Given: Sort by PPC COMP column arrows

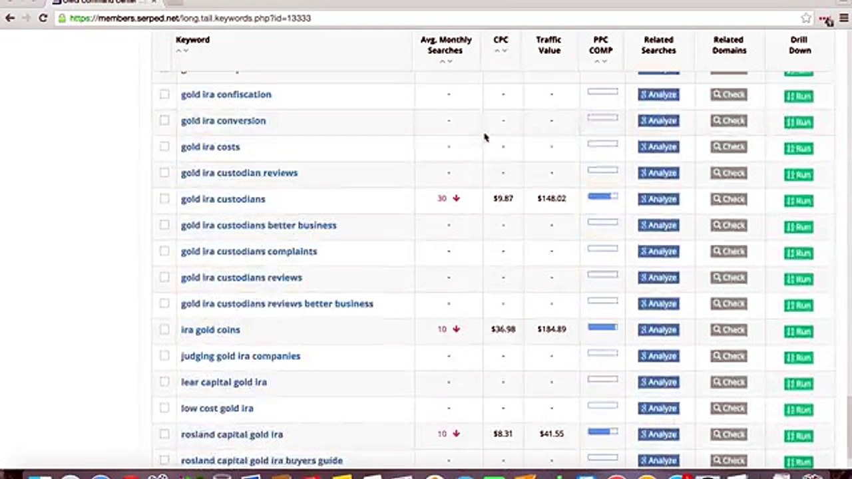Looking at the screenshot, I should [x=600, y=61].
